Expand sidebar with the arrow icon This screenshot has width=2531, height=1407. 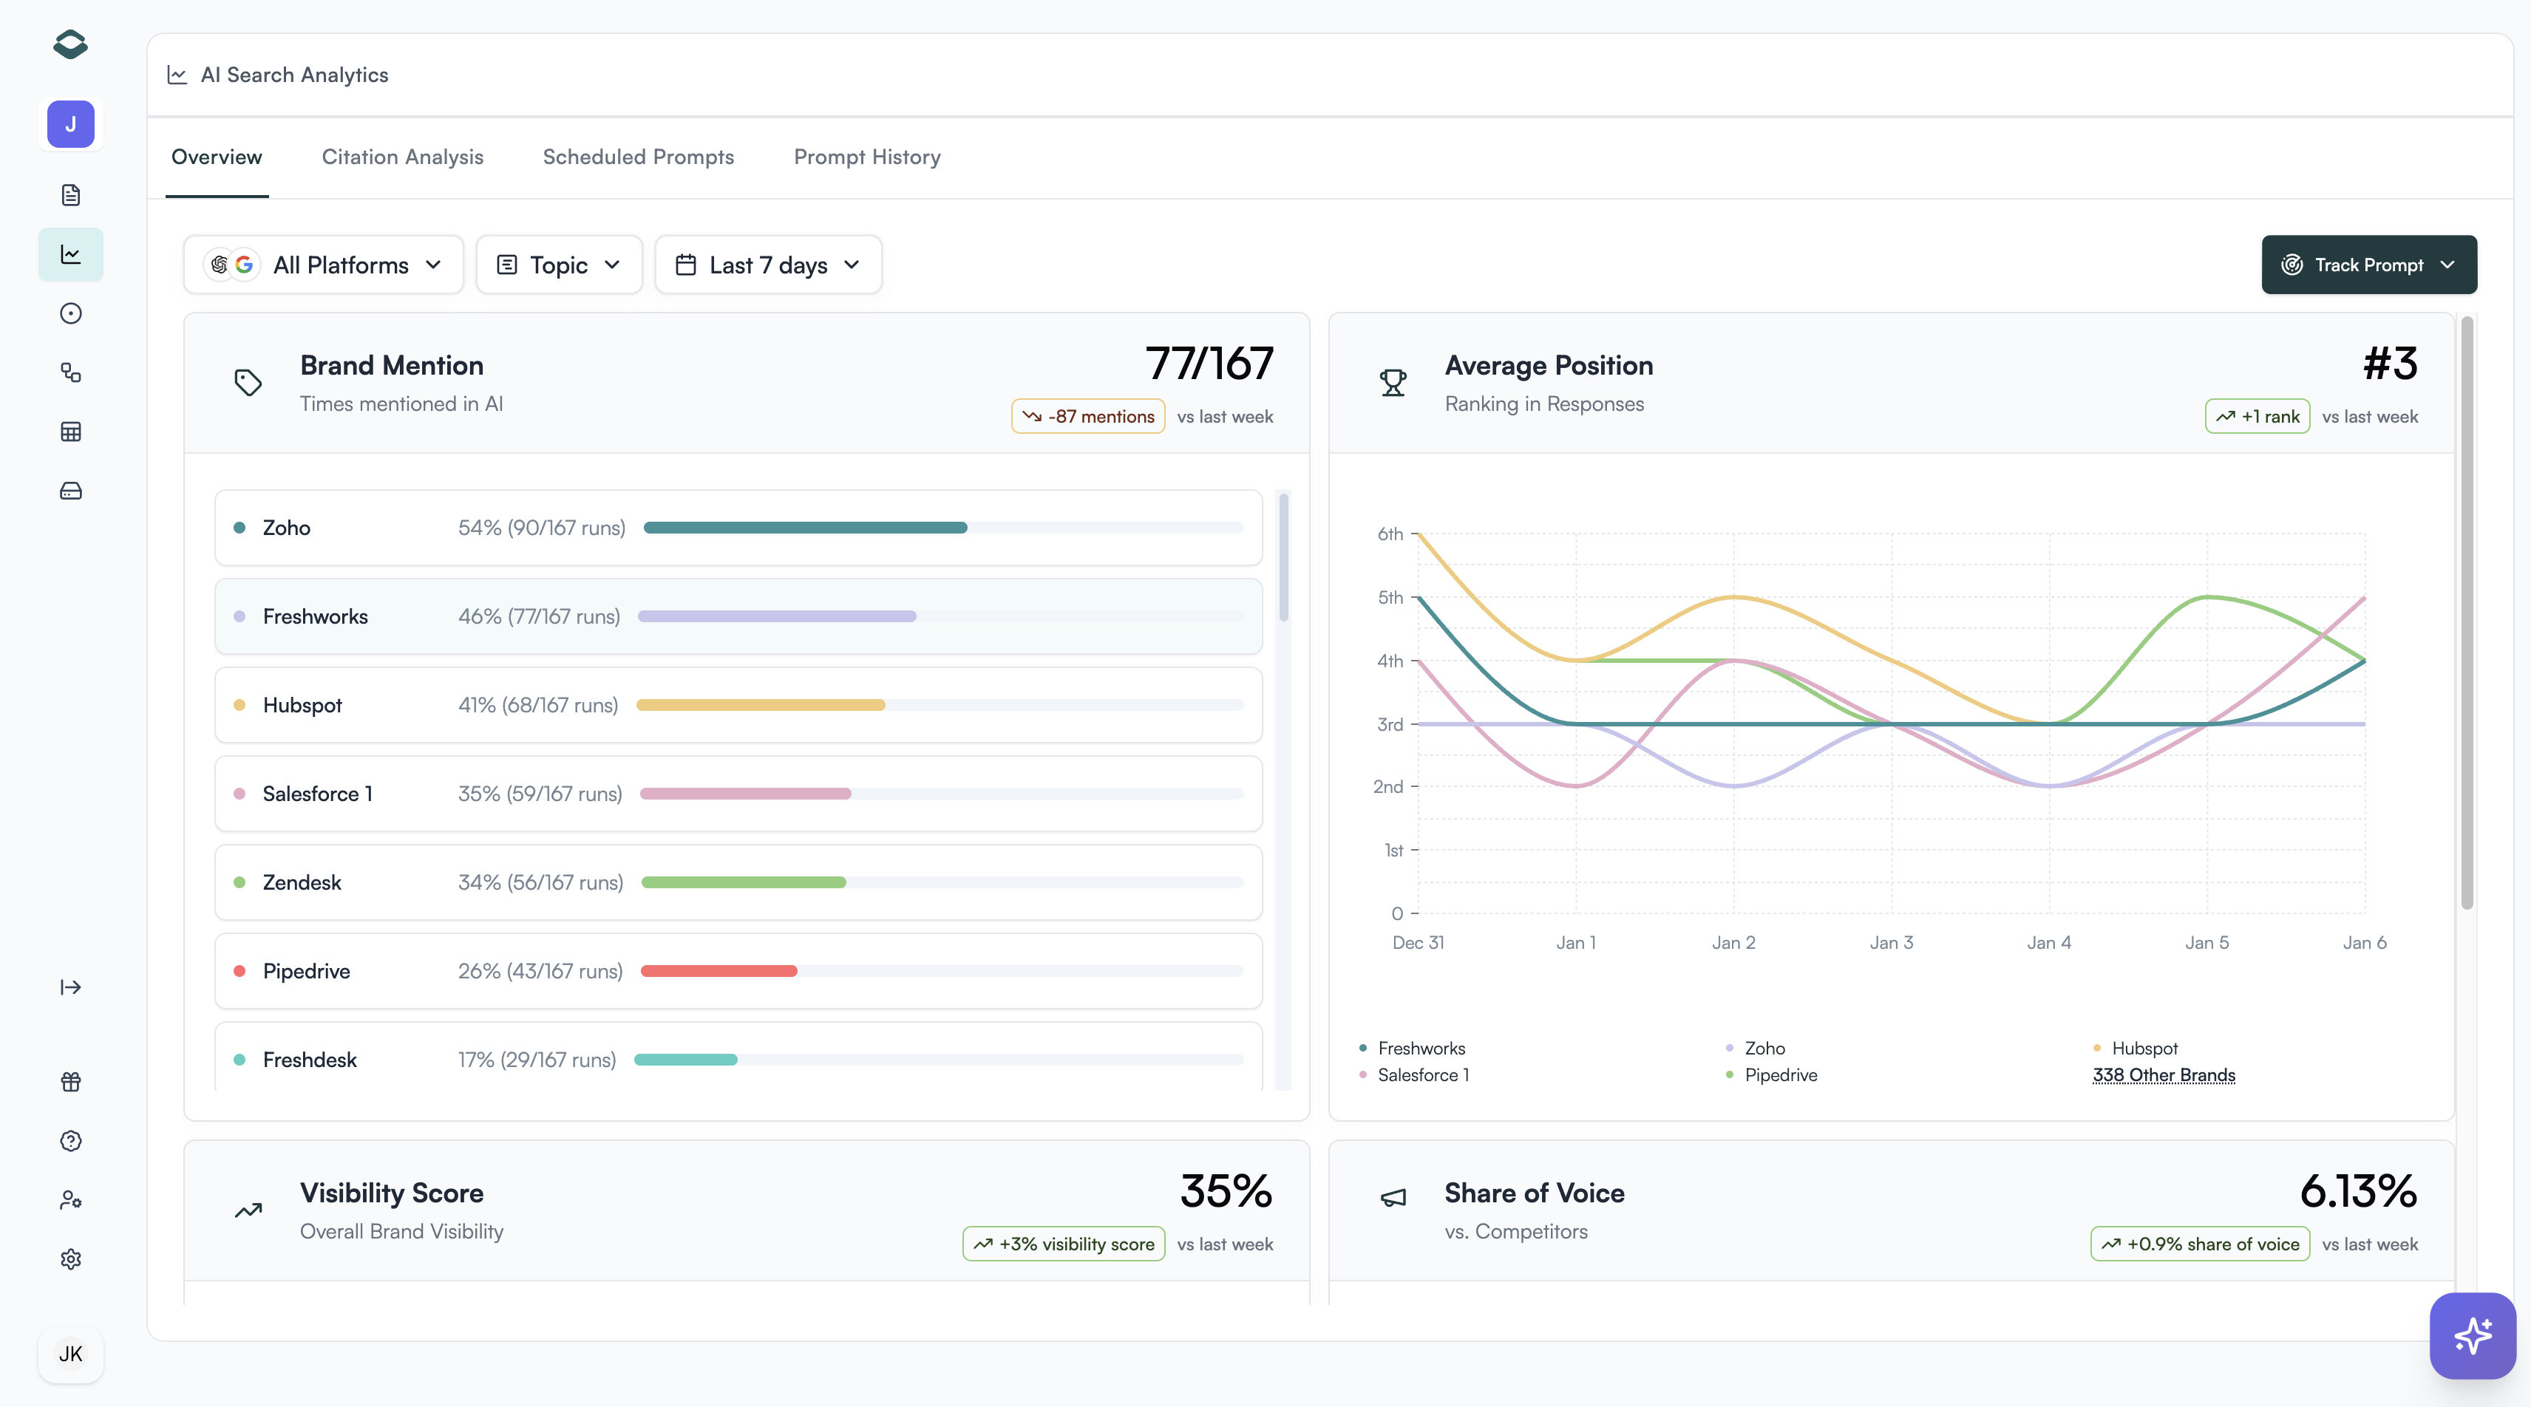(x=71, y=987)
